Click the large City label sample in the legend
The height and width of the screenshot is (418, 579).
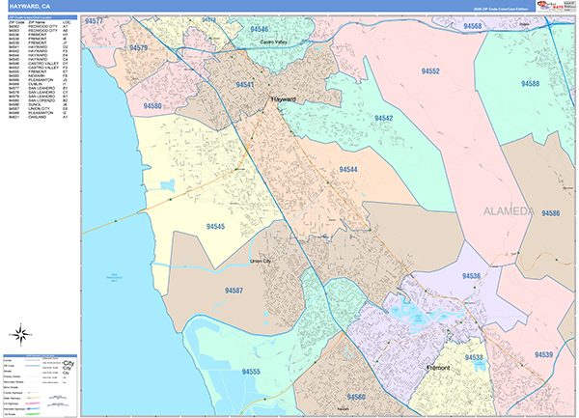point(67,361)
